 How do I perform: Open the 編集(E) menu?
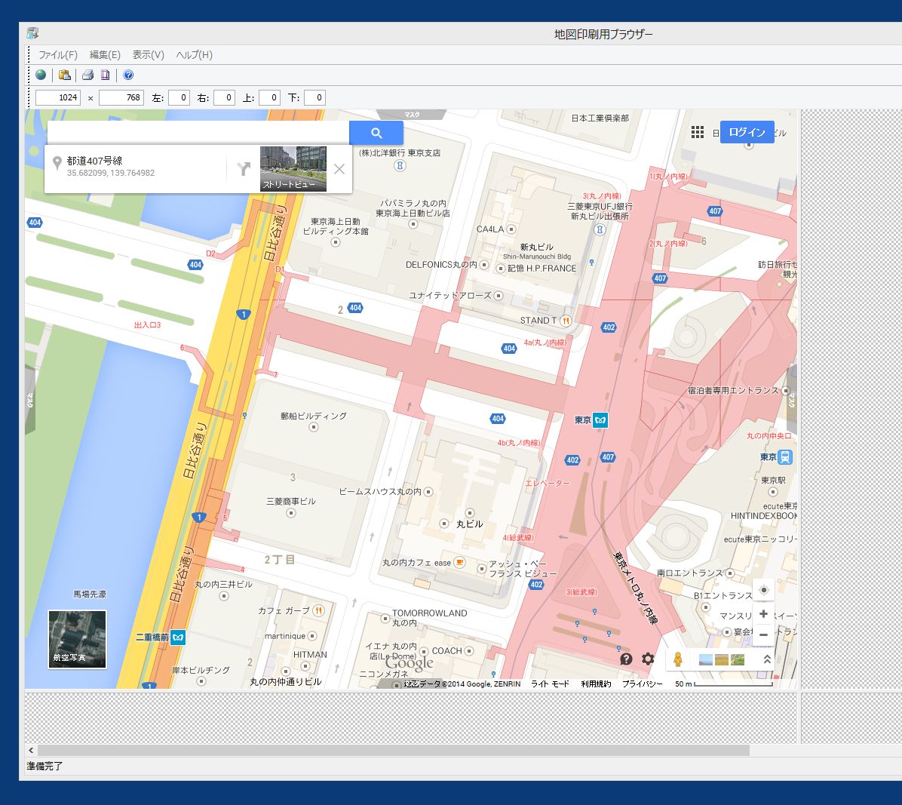(x=105, y=54)
